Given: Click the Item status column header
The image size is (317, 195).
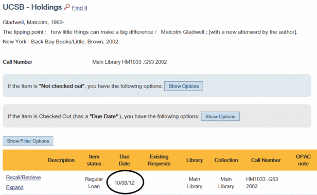Looking at the screenshot, I should pos(94,160).
